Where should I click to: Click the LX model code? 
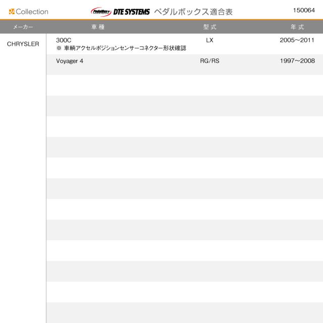click(x=209, y=40)
